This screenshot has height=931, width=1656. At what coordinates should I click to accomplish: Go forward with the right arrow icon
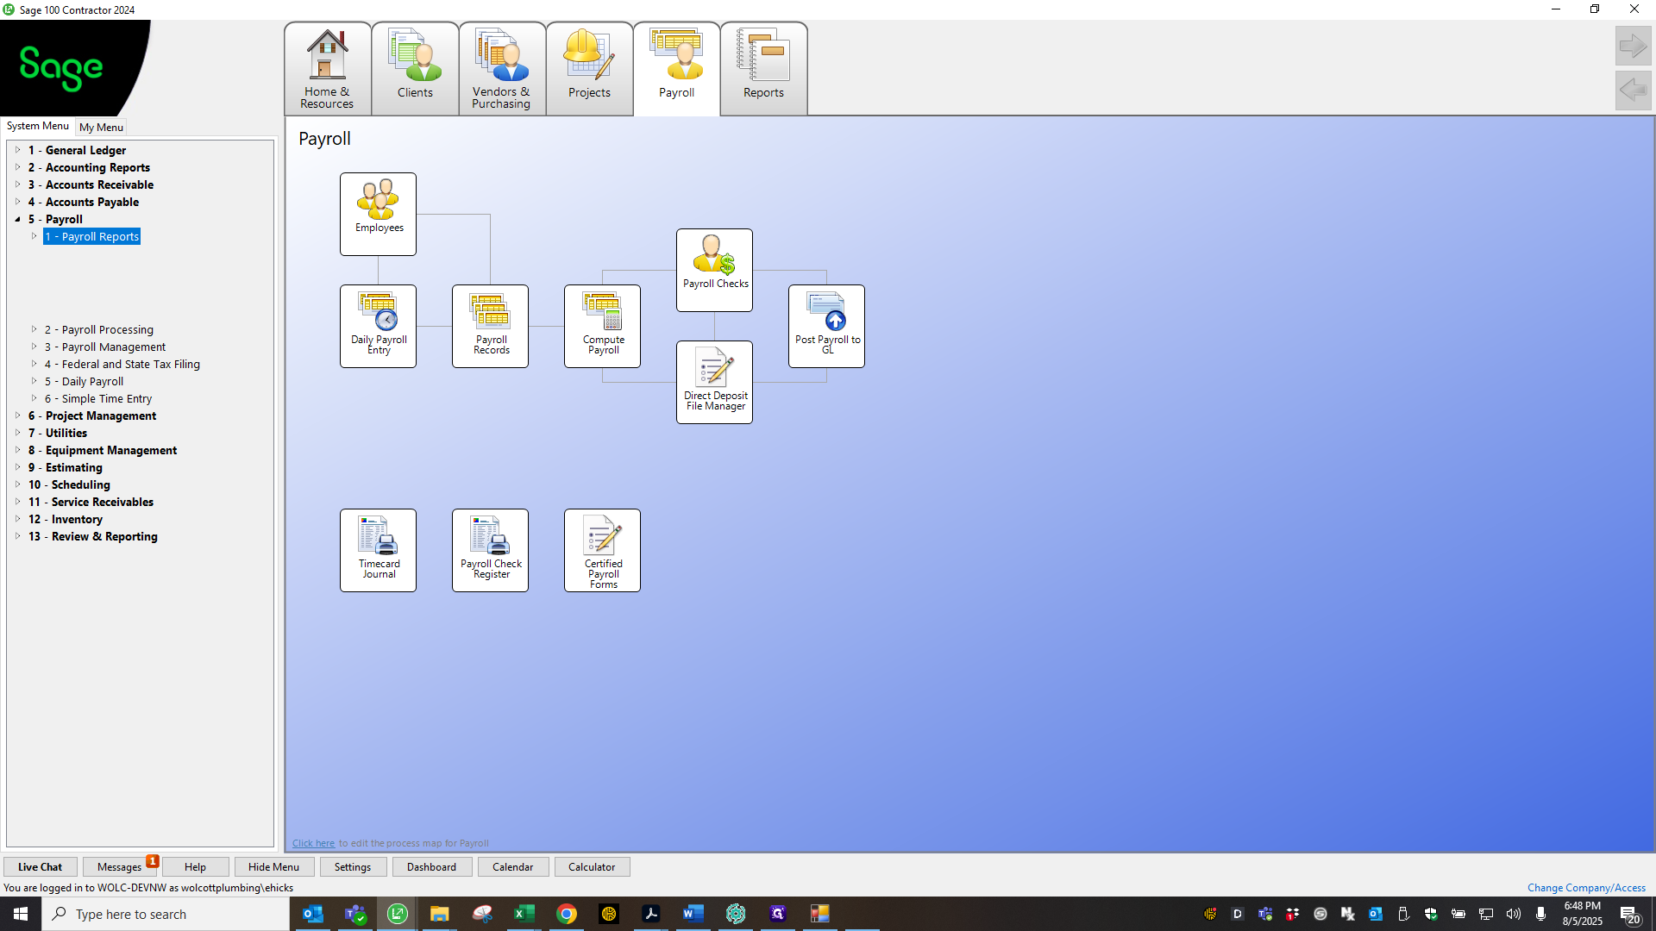coord(1633,46)
